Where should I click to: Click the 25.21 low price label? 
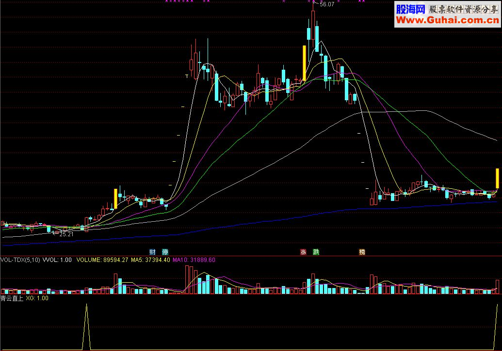tap(66, 234)
